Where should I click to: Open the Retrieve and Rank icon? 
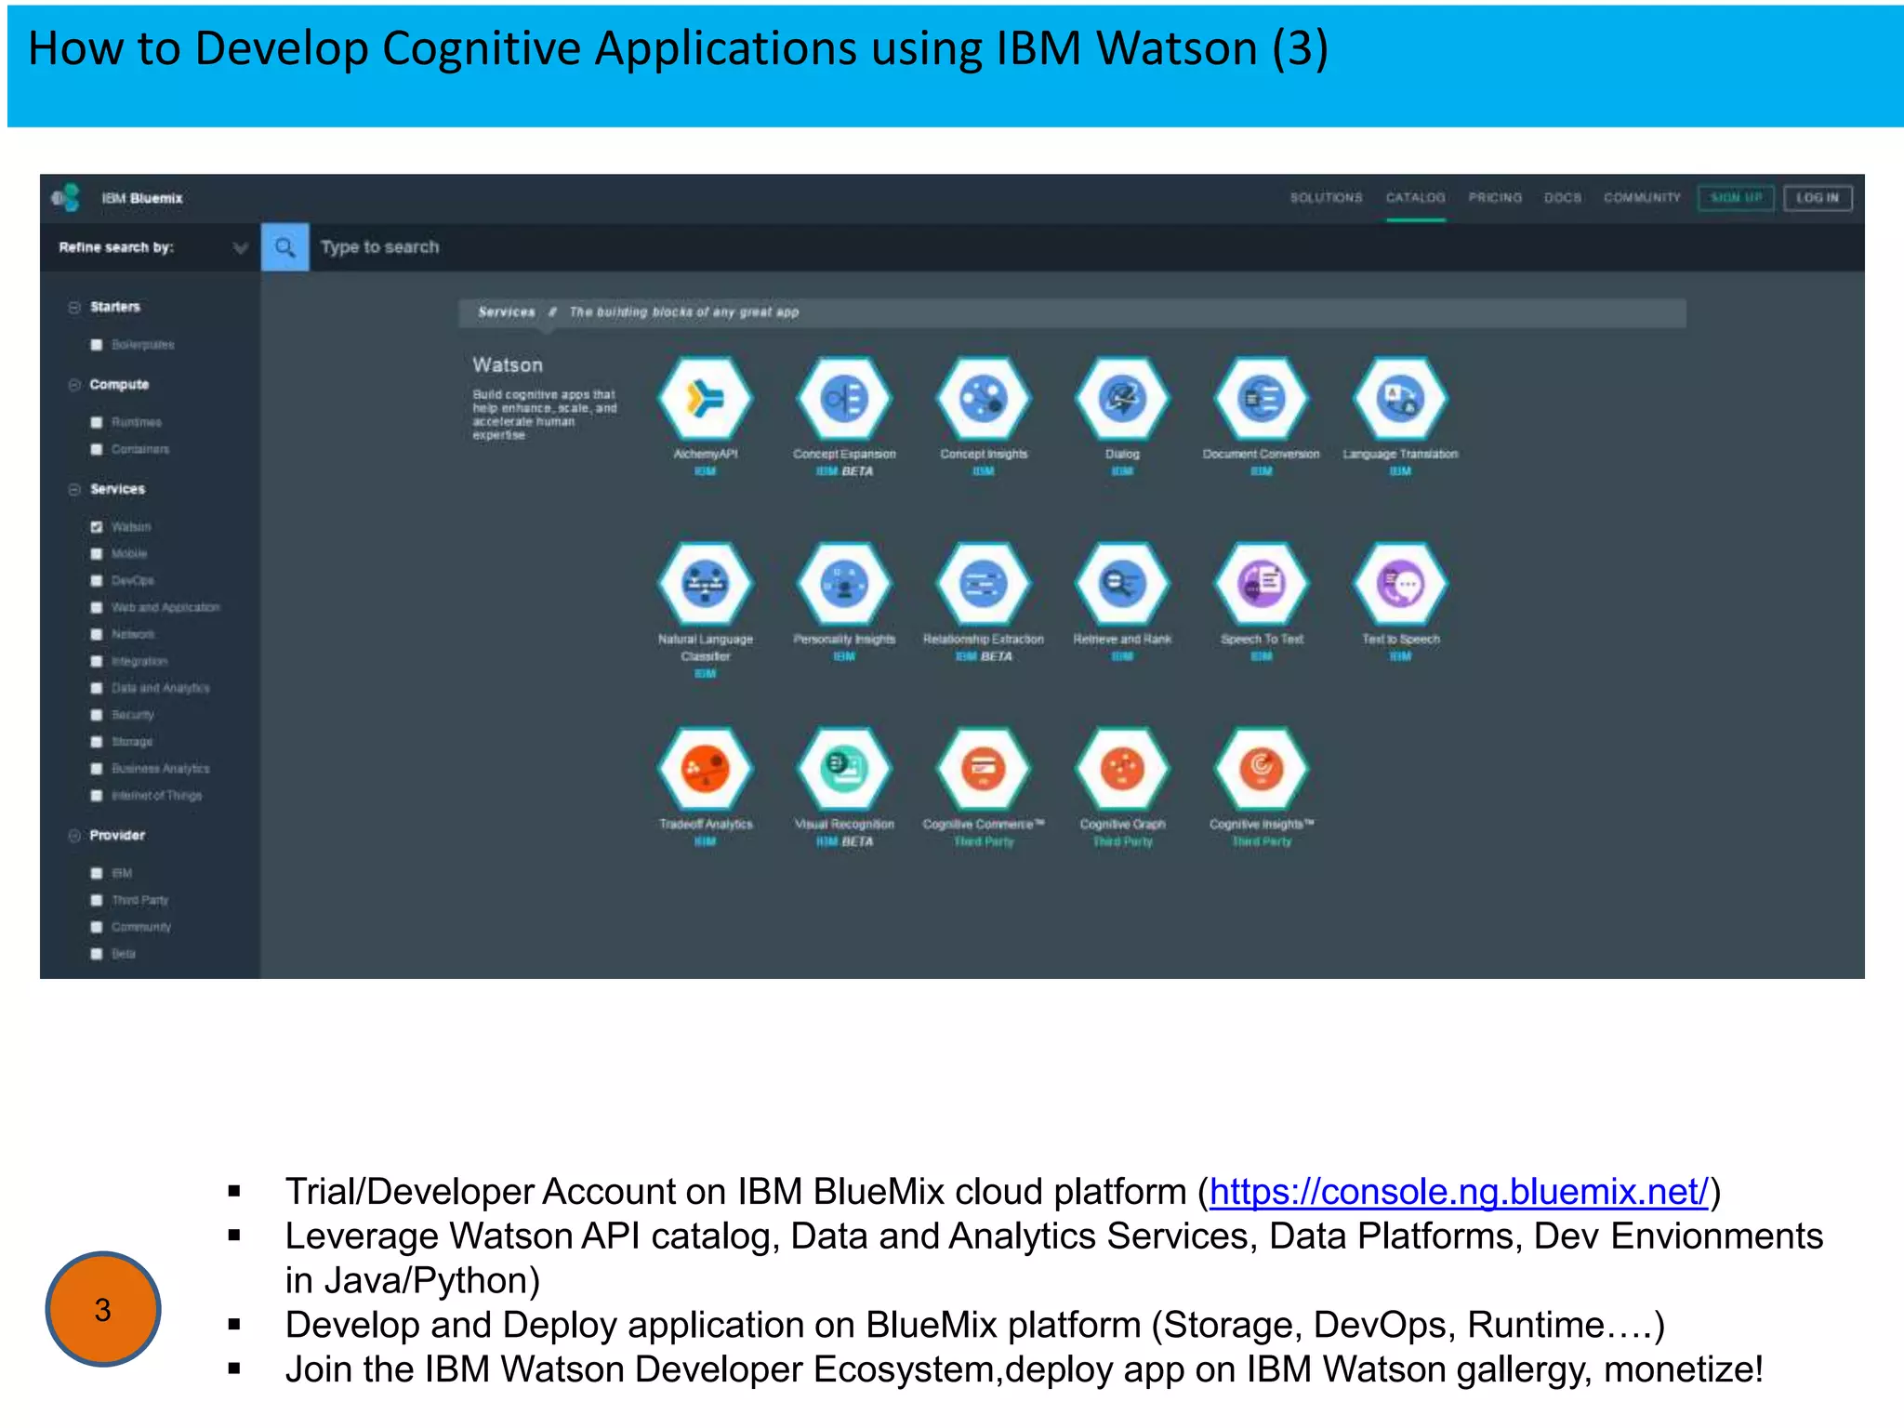(1122, 584)
